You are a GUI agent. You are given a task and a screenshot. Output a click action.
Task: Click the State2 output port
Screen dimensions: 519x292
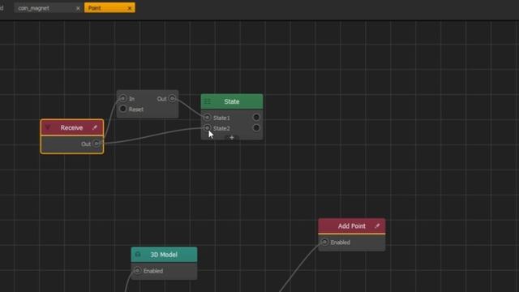(x=256, y=128)
